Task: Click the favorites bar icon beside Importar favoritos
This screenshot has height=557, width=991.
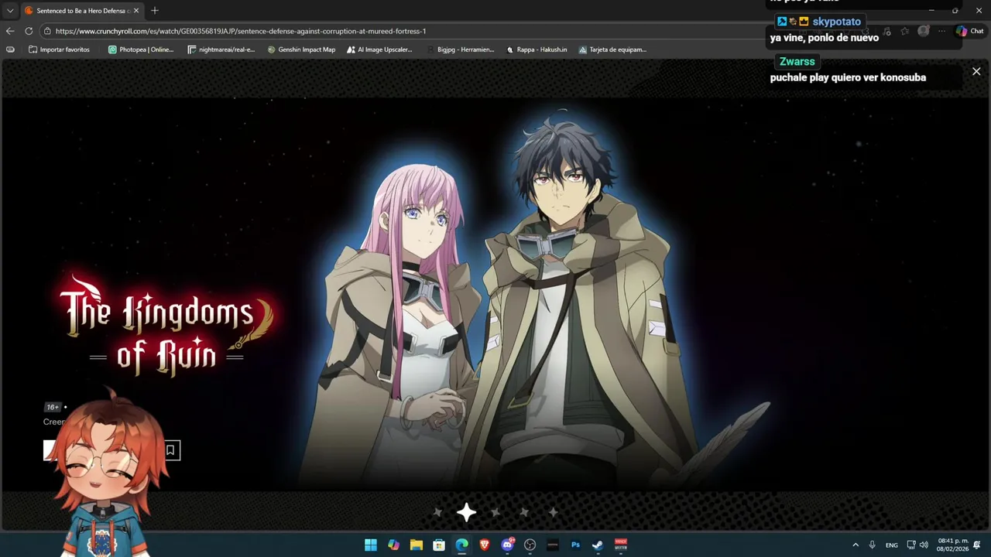Action: click(x=10, y=50)
